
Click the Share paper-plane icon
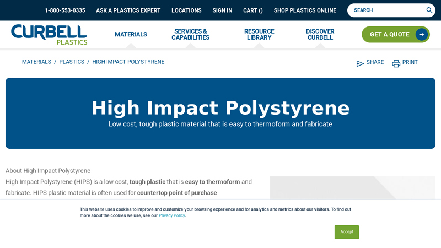[x=360, y=64]
